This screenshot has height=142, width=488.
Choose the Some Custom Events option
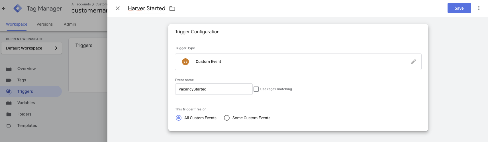click(x=227, y=118)
